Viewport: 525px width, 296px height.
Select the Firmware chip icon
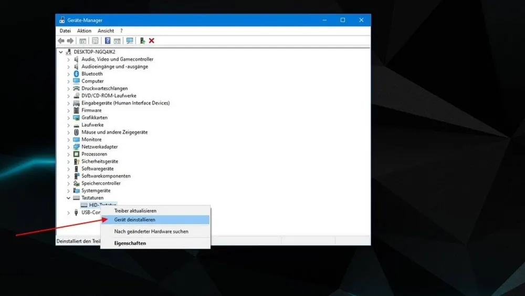click(x=76, y=110)
